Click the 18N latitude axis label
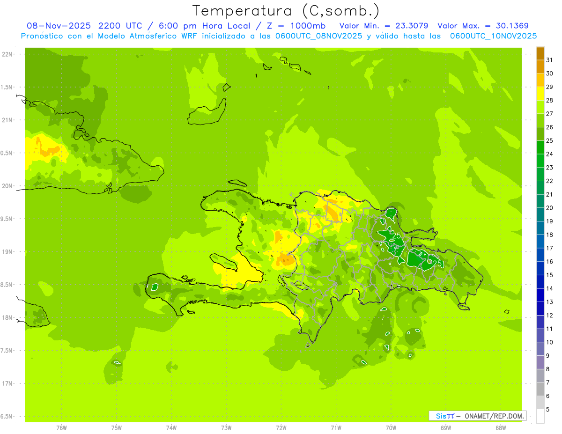The image size is (562, 434). coord(7,317)
